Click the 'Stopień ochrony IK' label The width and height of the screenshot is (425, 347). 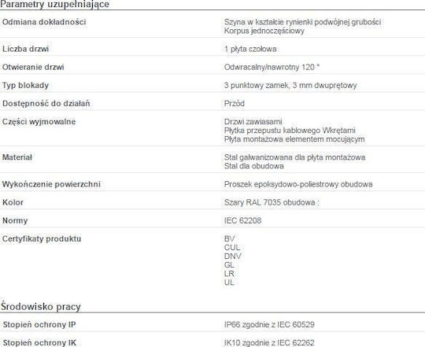point(39,342)
